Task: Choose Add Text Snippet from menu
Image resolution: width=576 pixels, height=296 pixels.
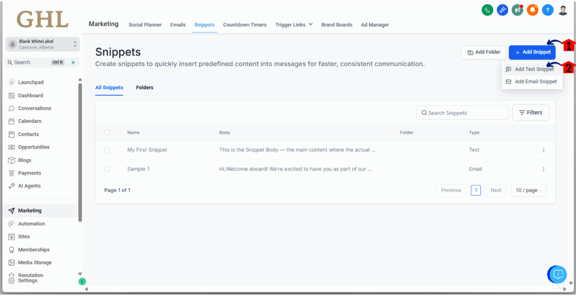Action: point(532,69)
